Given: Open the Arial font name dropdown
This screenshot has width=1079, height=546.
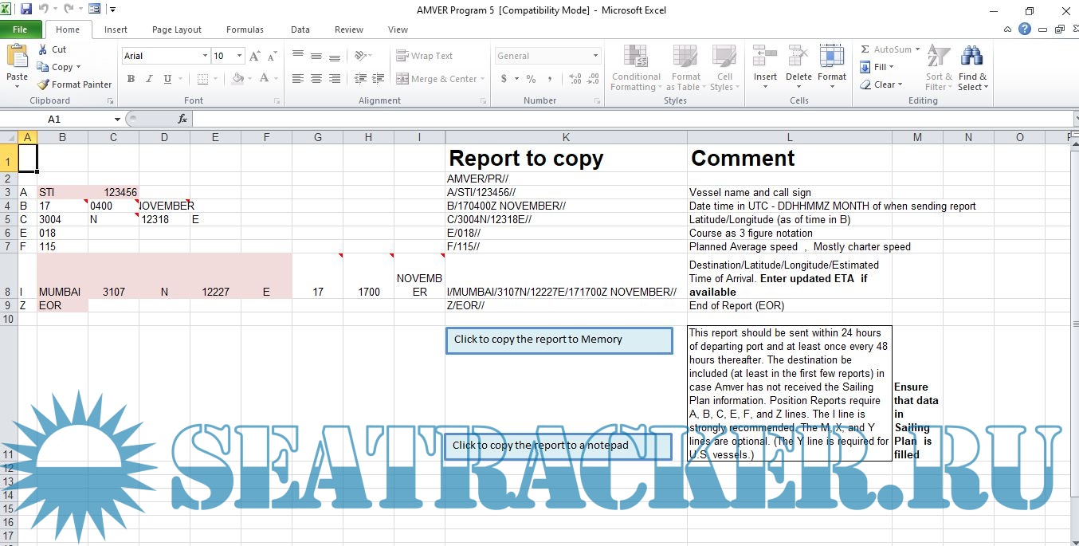Looking at the screenshot, I should click(x=204, y=56).
